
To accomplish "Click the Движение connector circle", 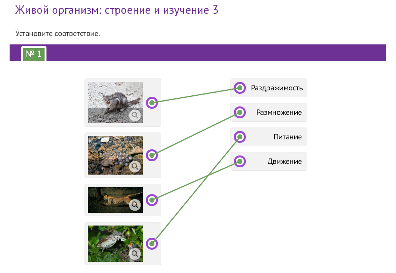I will click(x=240, y=161).
